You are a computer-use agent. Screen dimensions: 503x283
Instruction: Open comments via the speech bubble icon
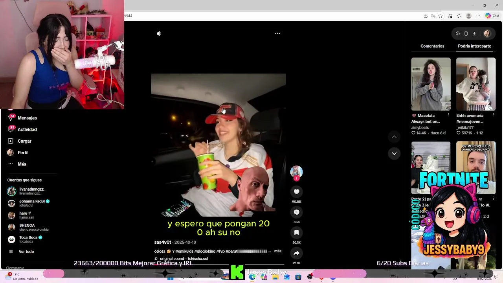point(296,212)
